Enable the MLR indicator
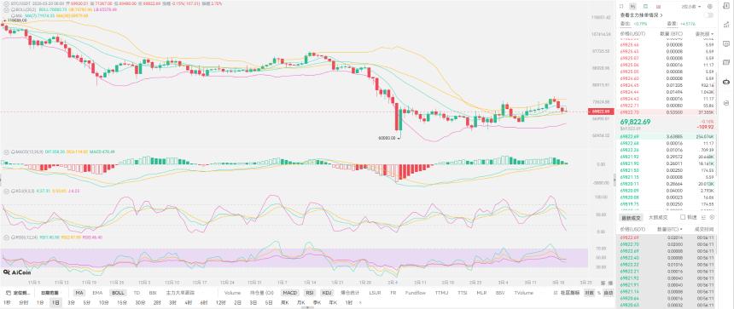 pos(481,293)
